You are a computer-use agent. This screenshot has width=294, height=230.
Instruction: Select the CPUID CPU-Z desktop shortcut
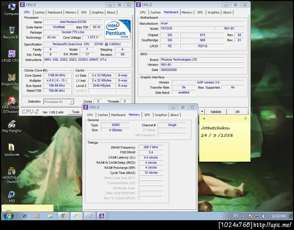point(11,55)
